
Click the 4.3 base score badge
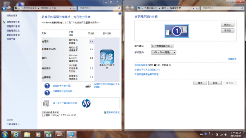tap(107, 56)
